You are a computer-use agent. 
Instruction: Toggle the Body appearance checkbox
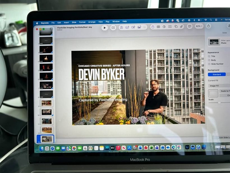click(209, 60)
